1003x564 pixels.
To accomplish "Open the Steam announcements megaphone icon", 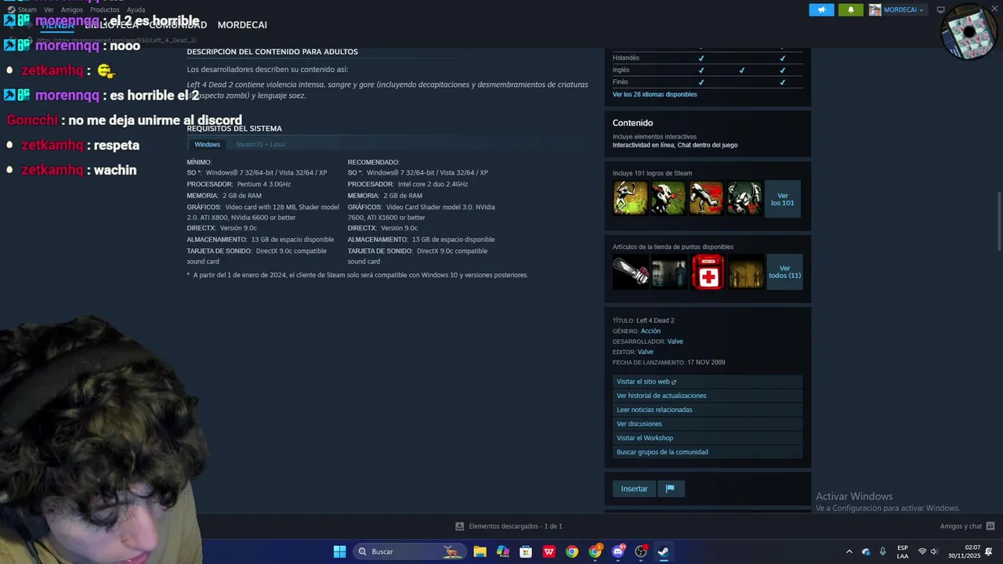I will coord(821,10).
